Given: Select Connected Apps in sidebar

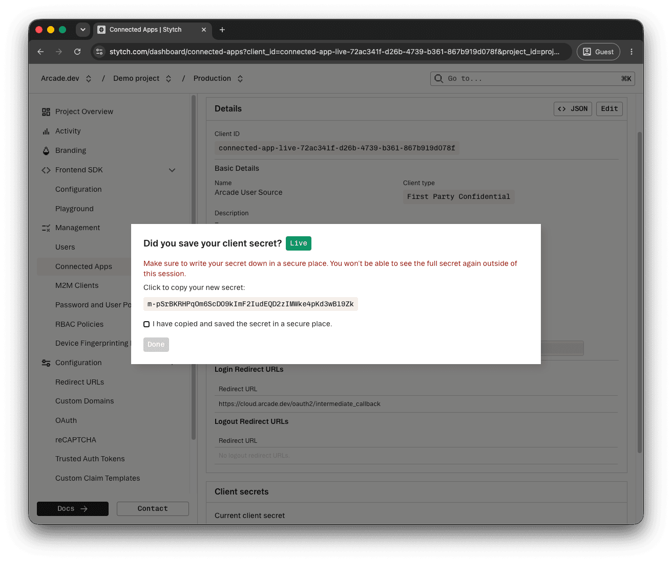Looking at the screenshot, I should click(x=83, y=267).
